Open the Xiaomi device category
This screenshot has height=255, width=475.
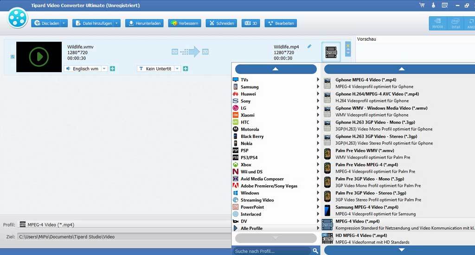(276, 115)
